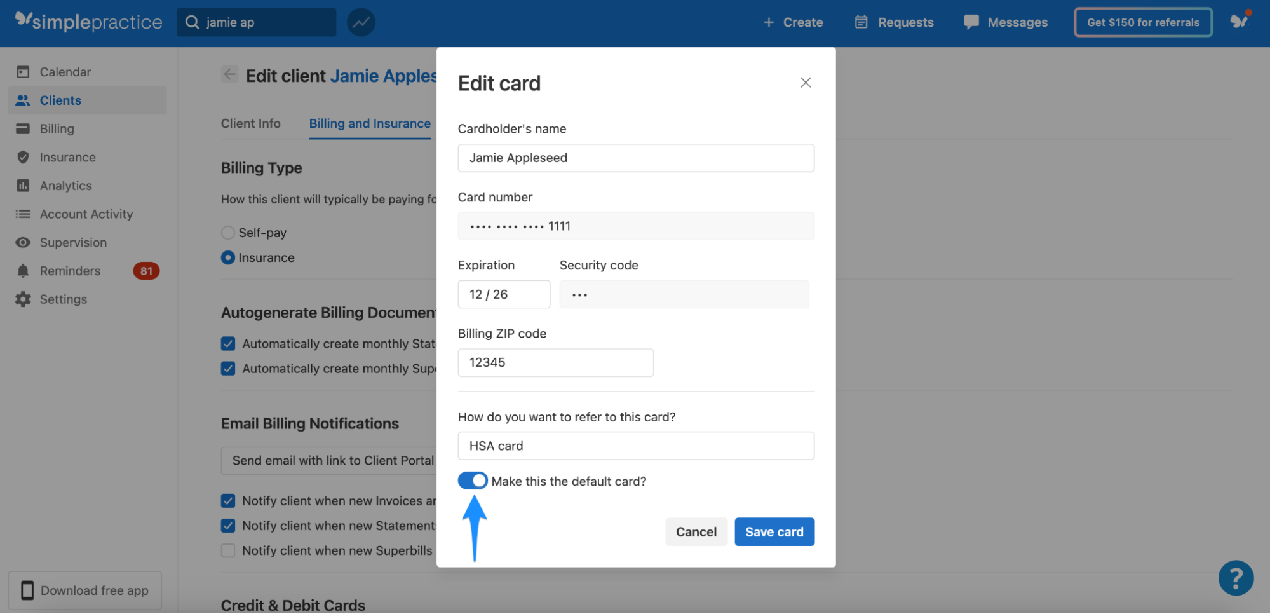This screenshot has width=1270, height=614.
Task: Select the Supervision eye icon
Action: click(22, 242)
